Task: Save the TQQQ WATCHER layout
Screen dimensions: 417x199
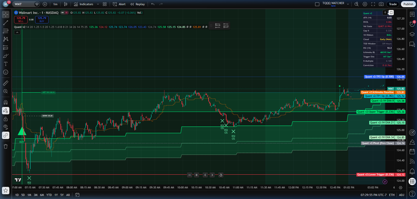Action: (x=333, y=6)
